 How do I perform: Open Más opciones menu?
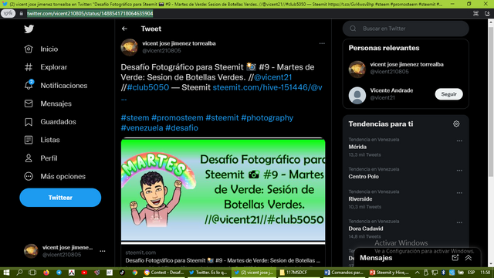click(x=63, y=176)
